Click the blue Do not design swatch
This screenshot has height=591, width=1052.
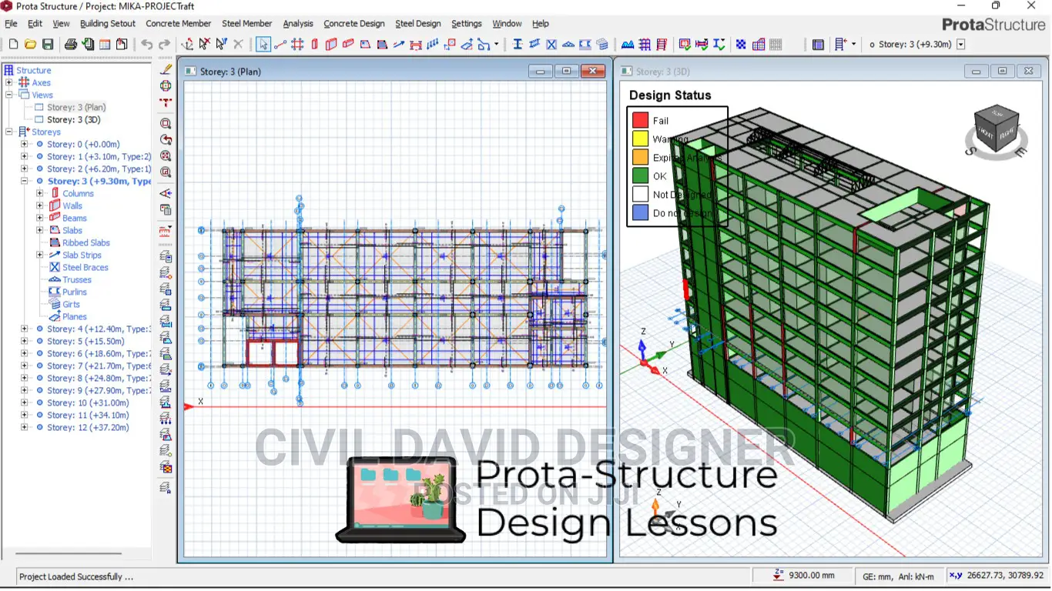point(640,212)
